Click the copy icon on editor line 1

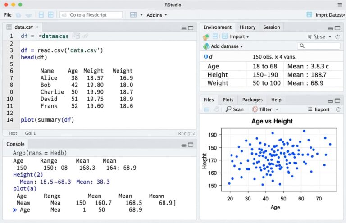76,35
